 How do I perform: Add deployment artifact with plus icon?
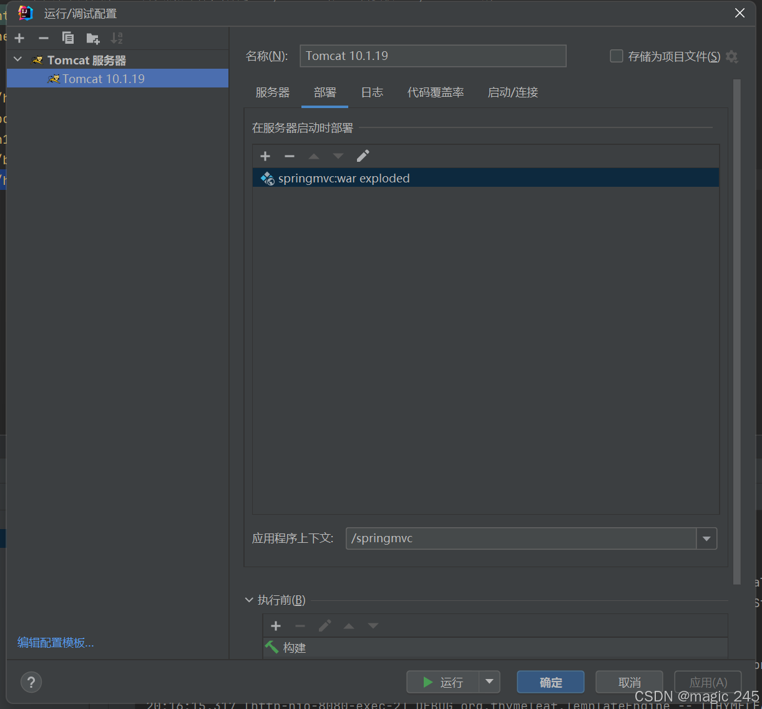pyautogui.click(x=265, y=156)
